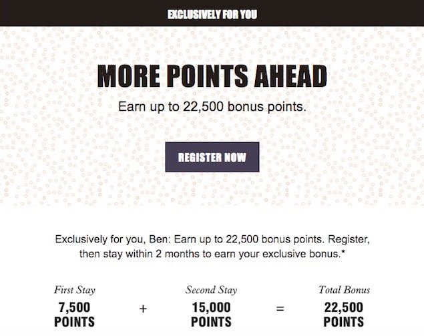Image resolution: width=424 pixels, height=336 pixels.
Task: Click the 7,500 POINTS amount
Action: pyautogui.click(x=75, y=315)
